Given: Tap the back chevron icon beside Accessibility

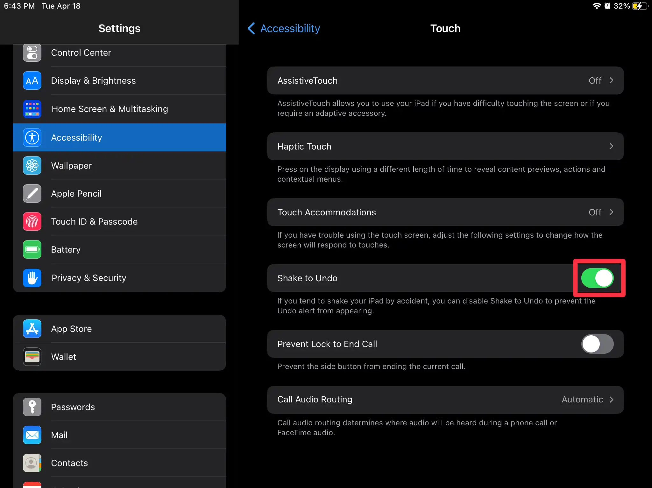Looking at the screenshot, I should coord(251,28).
